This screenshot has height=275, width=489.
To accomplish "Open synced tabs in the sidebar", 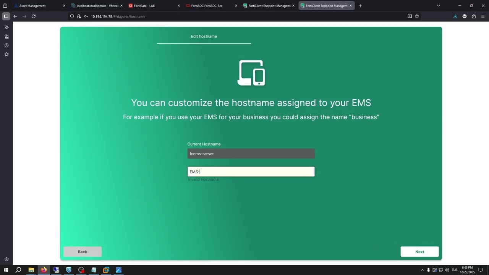I will tap(6, 37).
